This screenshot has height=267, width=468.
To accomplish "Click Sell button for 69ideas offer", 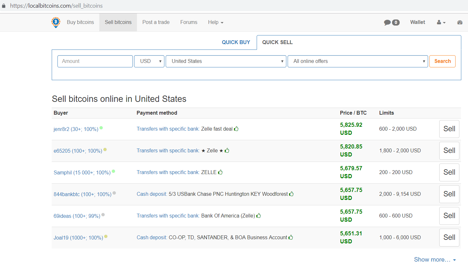I will click(x=449, y=216).
